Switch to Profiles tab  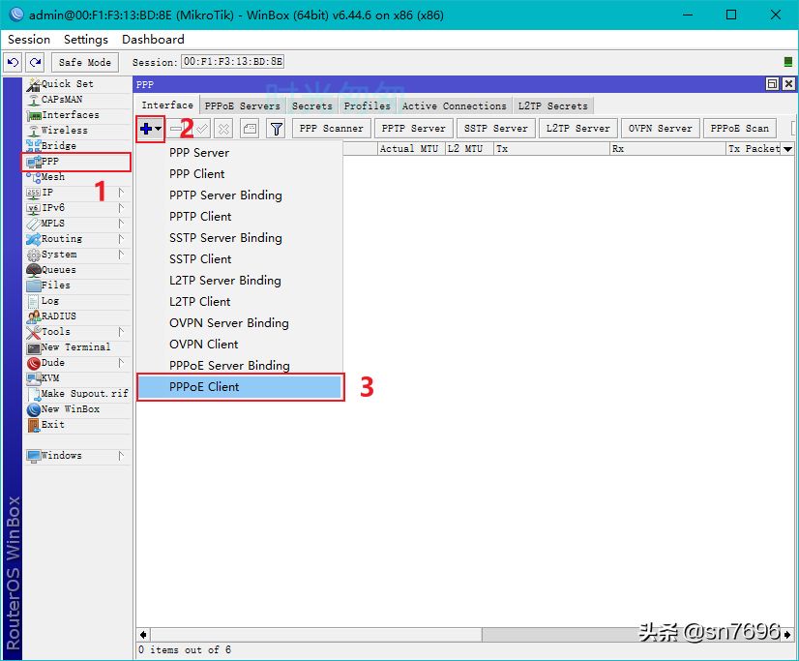click(367, 106)
